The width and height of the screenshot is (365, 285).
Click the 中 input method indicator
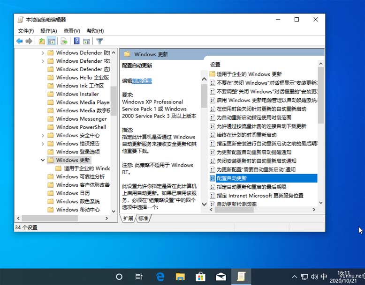324,277
